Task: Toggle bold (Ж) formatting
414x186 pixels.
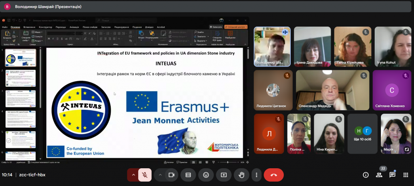Action: 49,39
